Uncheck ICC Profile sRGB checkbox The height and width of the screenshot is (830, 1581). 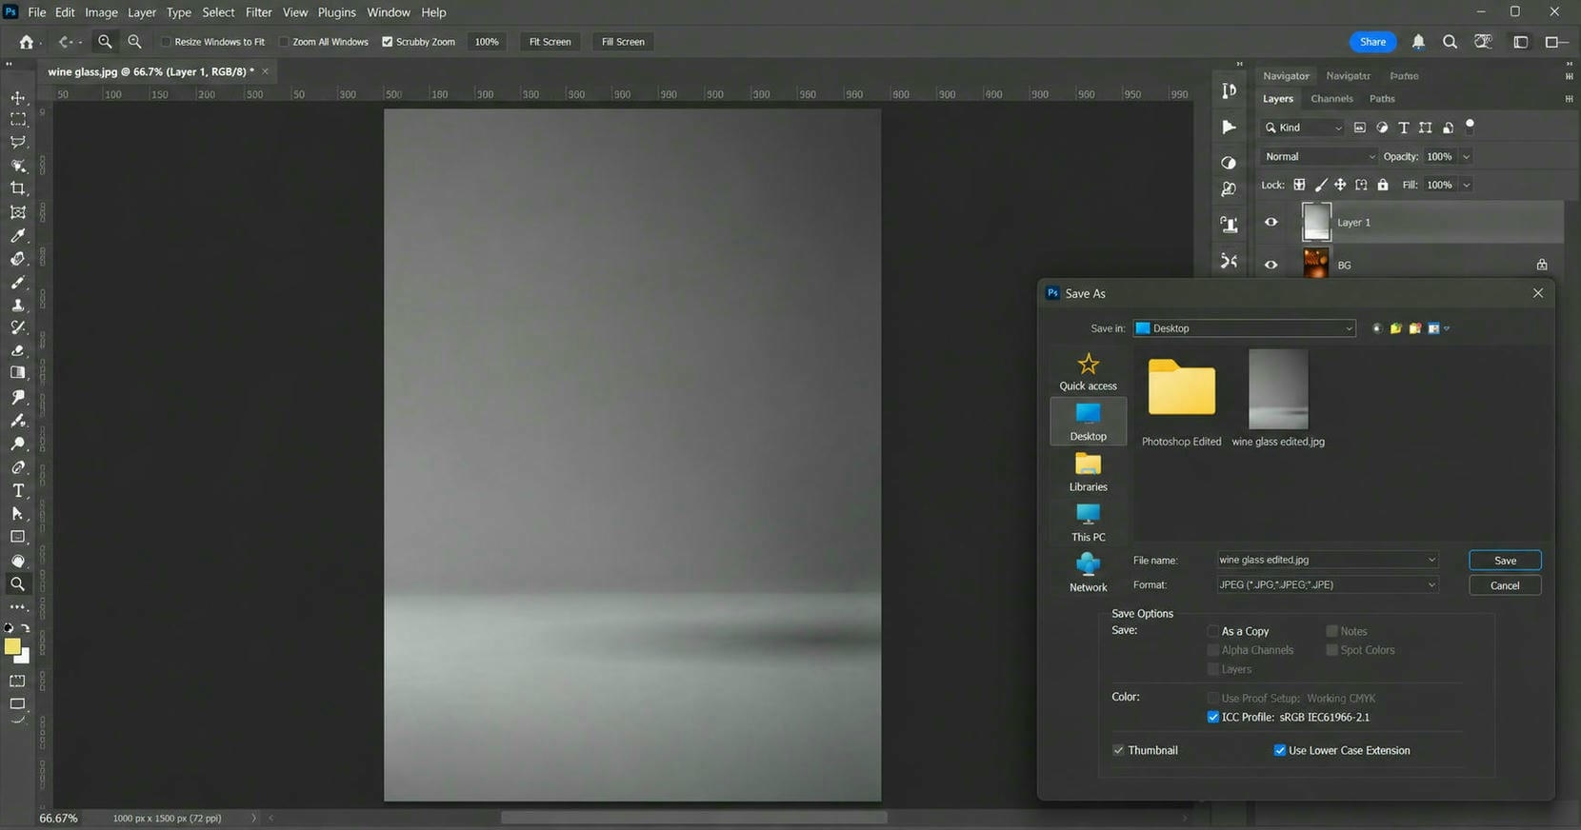point(1213,717)
